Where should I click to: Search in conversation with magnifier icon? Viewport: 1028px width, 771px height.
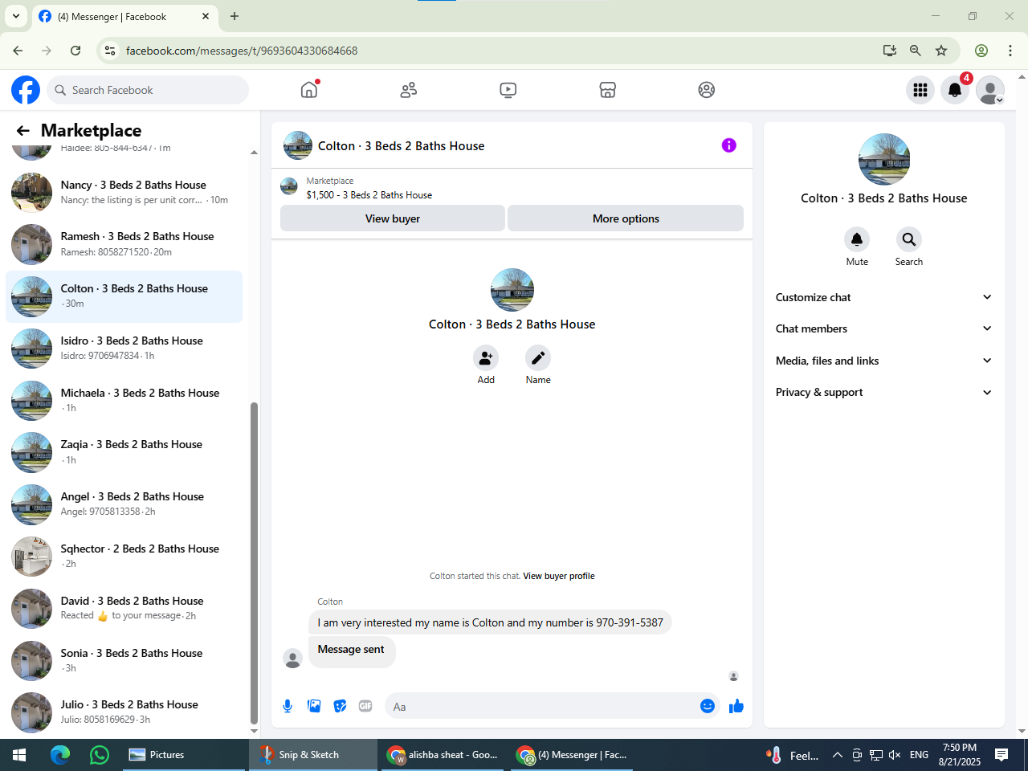[909, 239]
